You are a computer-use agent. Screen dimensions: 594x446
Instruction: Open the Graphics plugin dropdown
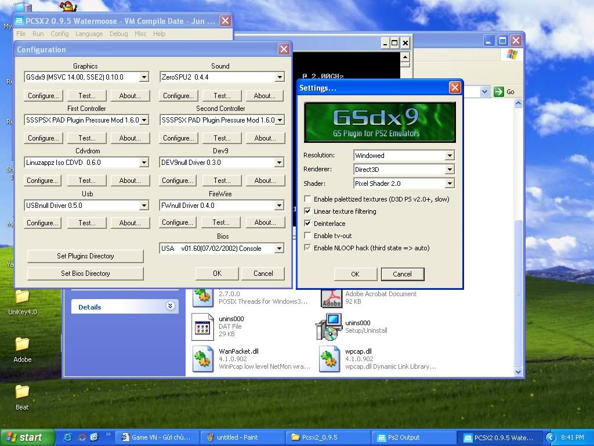[x=144, y=77]
